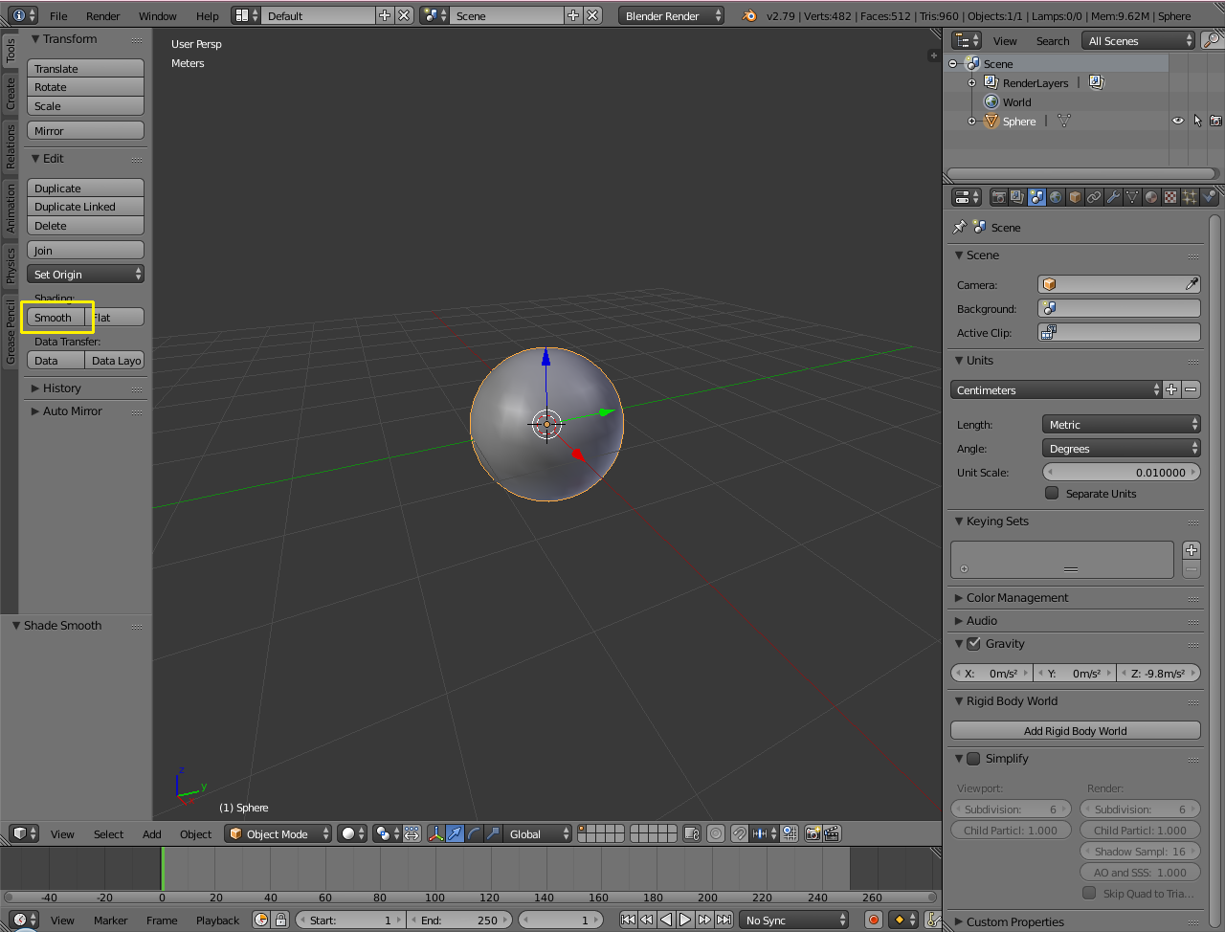The width and height of the screenshot is (1225, 932).
Task: Click the outliner search magnifier icon
Action: coord(1212,40)
